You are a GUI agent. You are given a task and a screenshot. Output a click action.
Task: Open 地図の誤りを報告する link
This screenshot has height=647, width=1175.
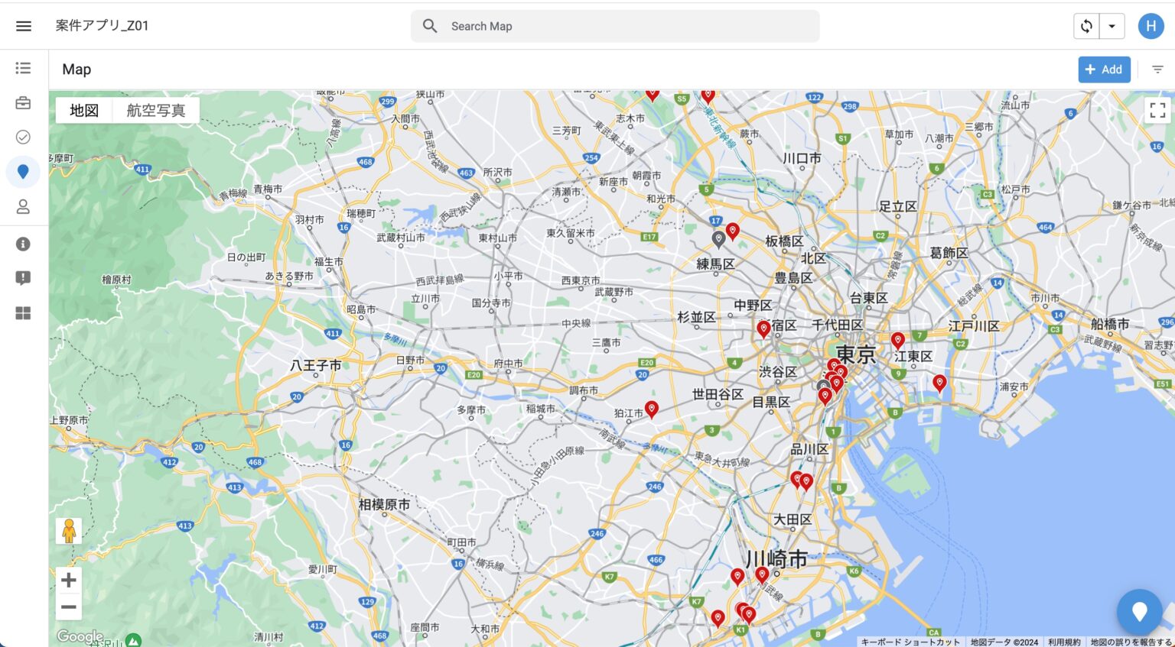coord(1130,642)
